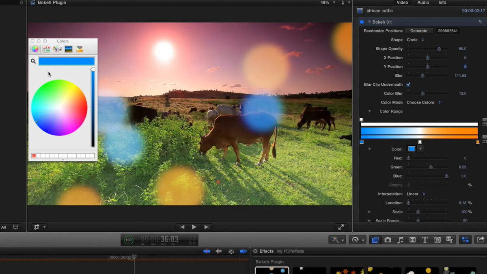
Task: Select the first Bokeh Plugin effect thumbnail
Action: (x=272, y=270)
